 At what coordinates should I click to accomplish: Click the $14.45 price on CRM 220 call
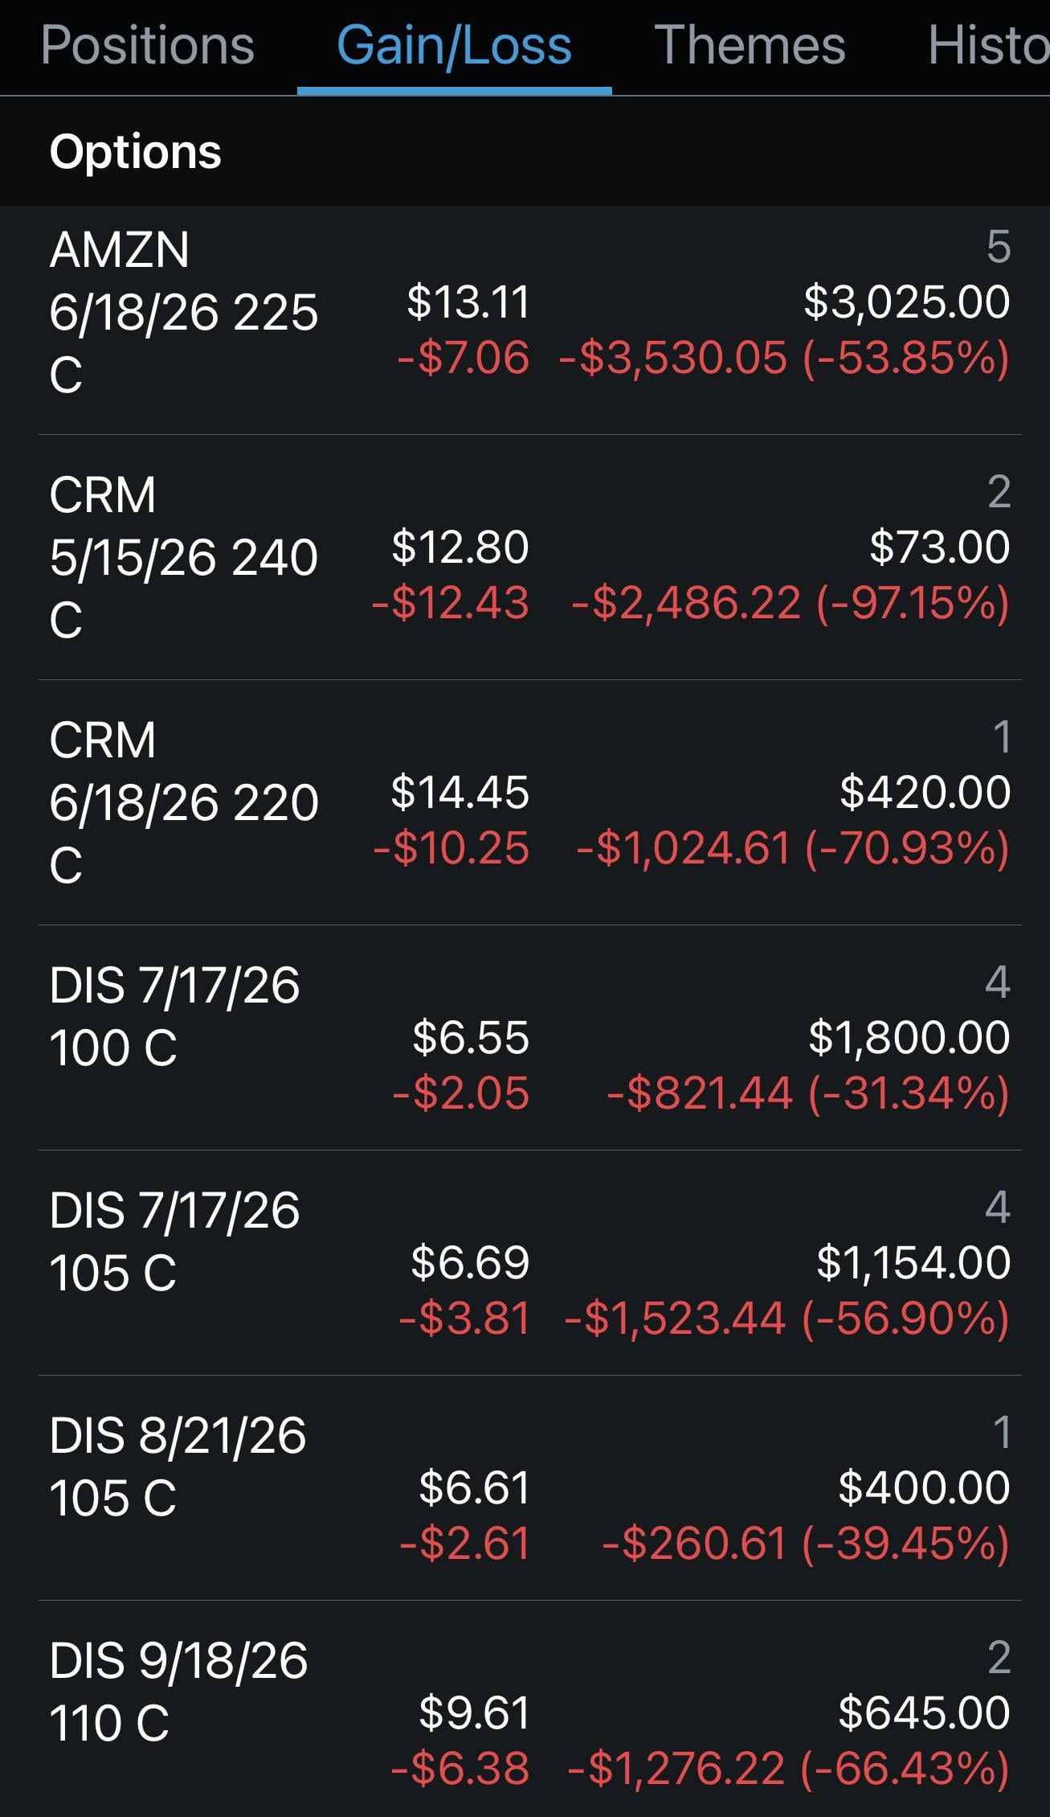[x=460, y=792]
